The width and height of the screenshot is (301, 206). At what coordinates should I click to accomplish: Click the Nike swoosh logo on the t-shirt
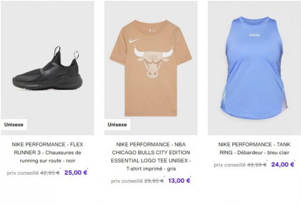click(134, 41)
